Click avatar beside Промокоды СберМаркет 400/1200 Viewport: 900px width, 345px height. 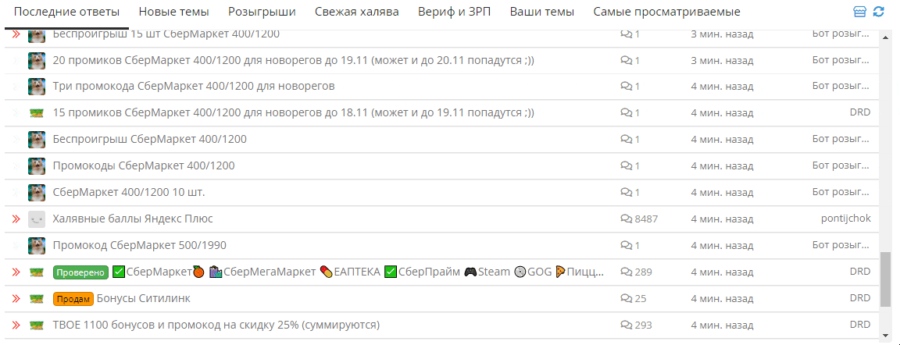(x=37, y=165)
